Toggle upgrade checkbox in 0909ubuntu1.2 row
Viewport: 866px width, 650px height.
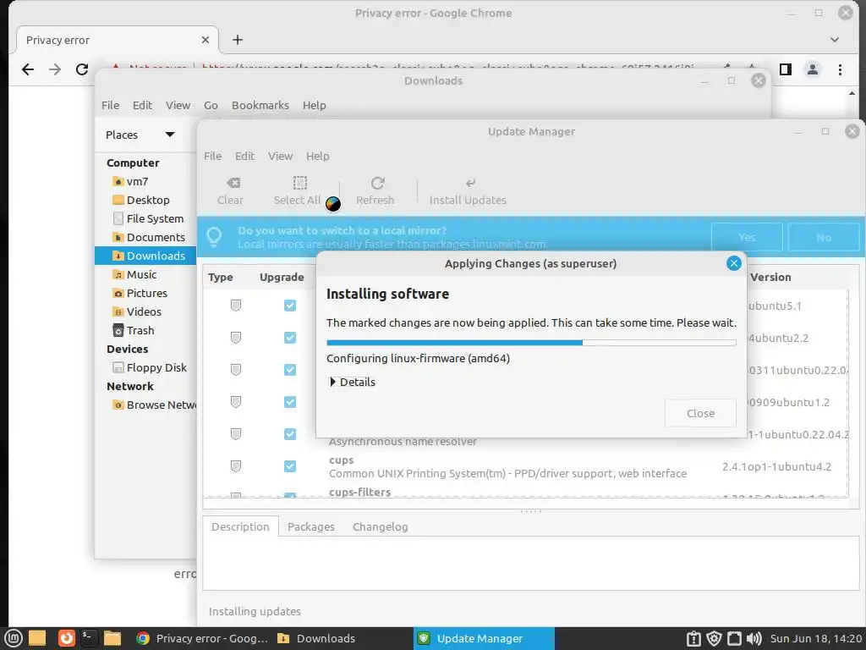[290, 402]
